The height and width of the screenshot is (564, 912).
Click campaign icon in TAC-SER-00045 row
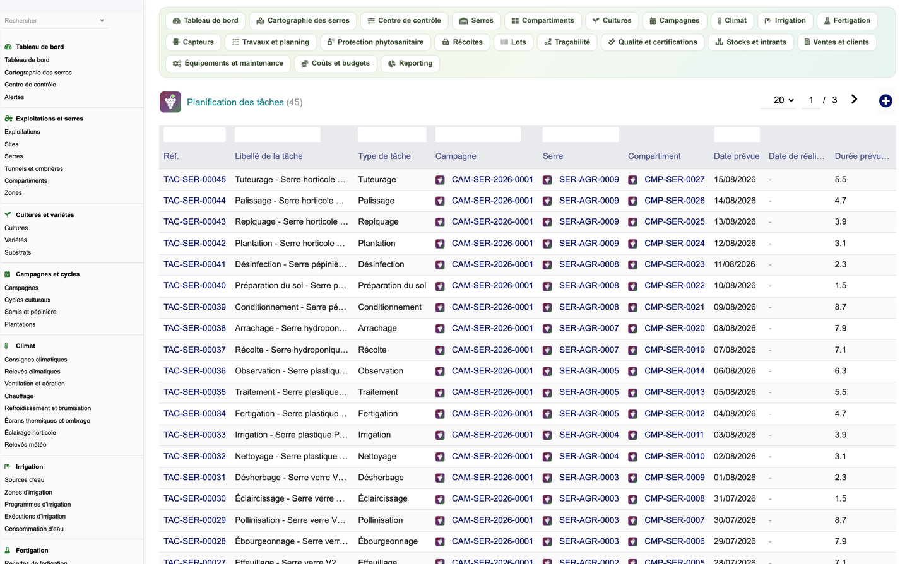pyautogui.click(x=440, y=180)
